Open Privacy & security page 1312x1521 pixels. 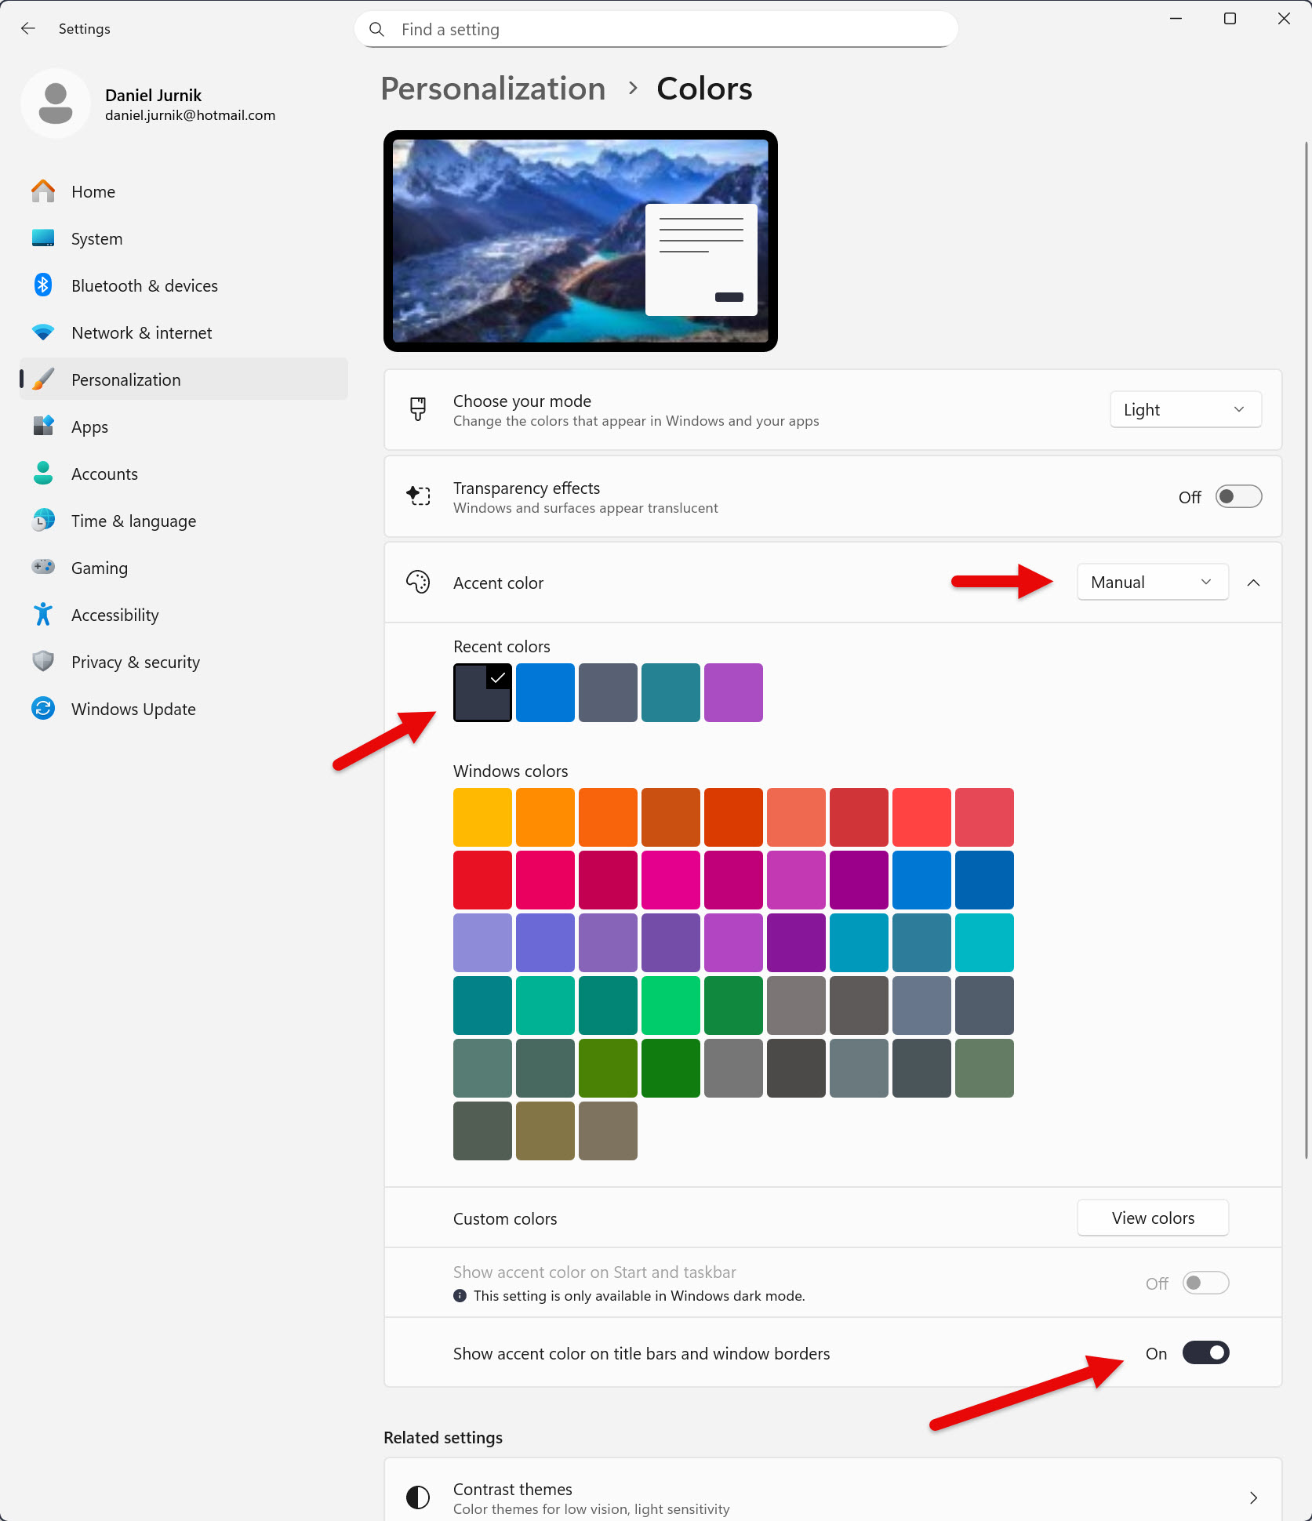click(183, 662)
